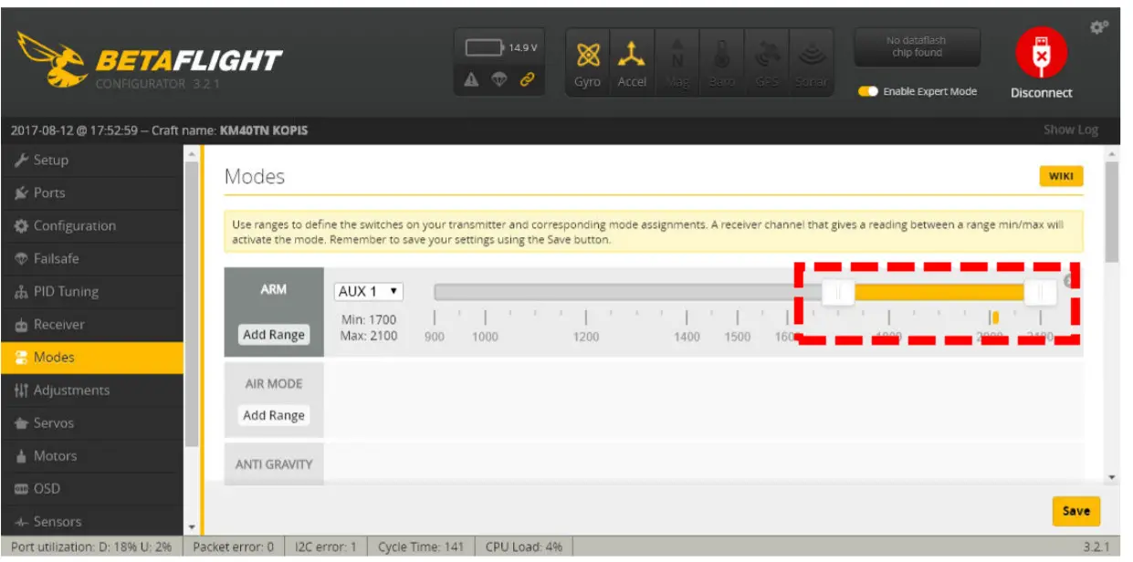
Task: Click the CPU Load: 4% status
Action: tap(523, 547)
